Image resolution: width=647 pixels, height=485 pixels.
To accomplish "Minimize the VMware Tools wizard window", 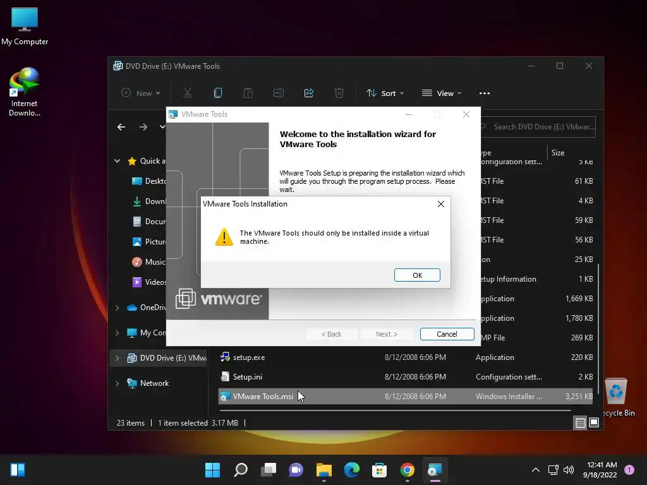I will tap(409, 114).
